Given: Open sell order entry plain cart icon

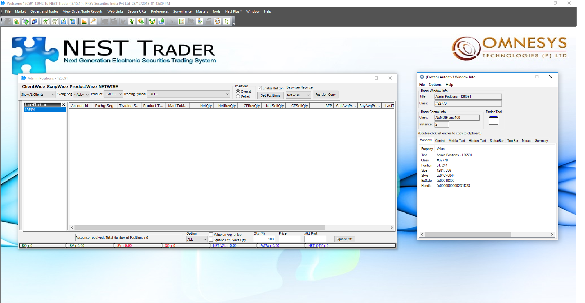Looking at the screenshot, I should click(55, 21).
